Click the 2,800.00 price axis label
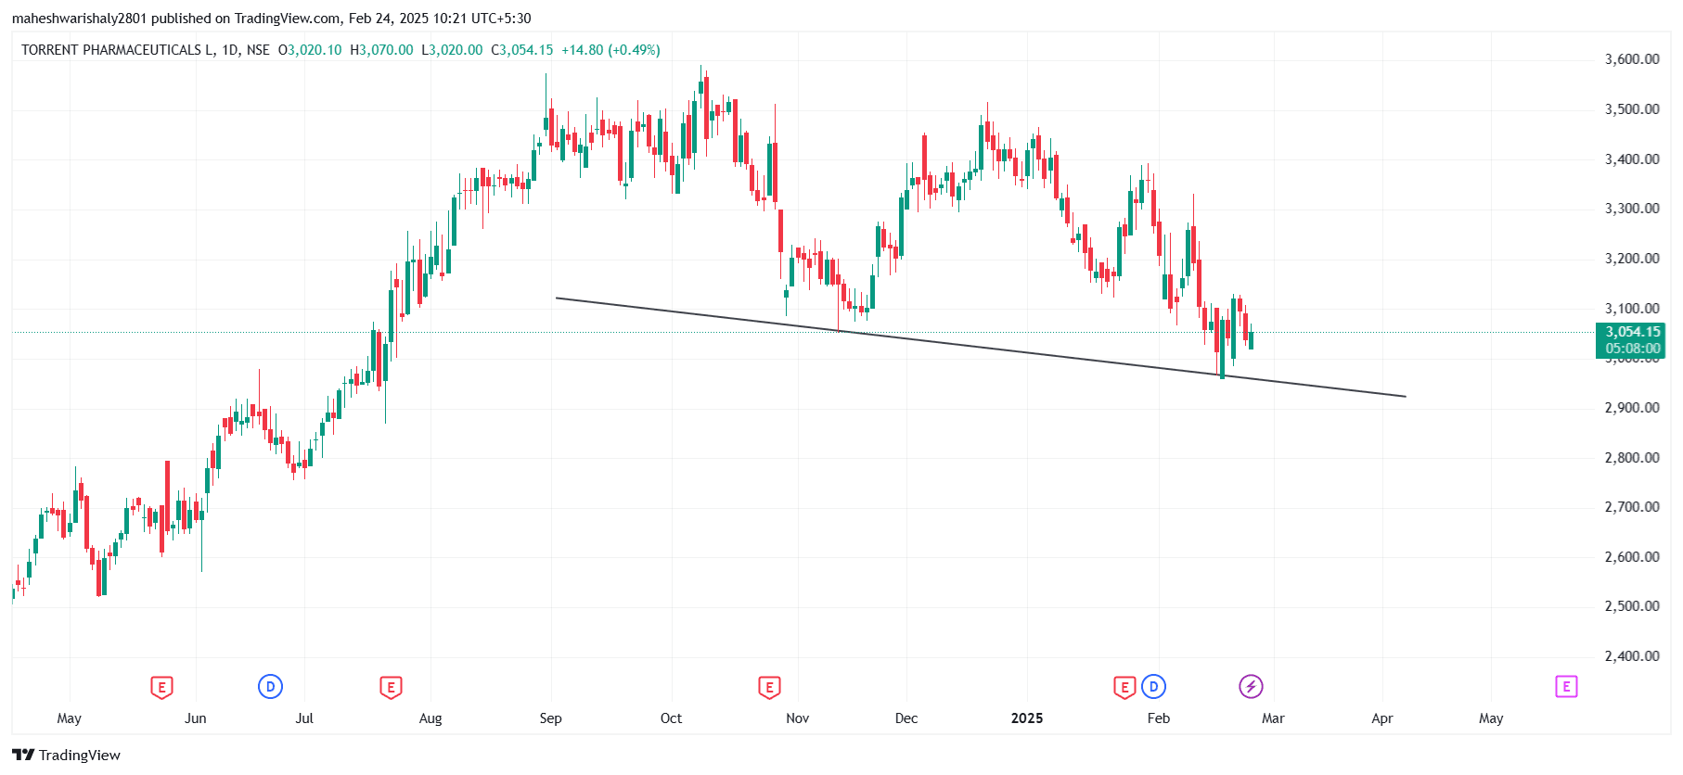This screenshot has width=1683, height=775. pos(1632,458)
